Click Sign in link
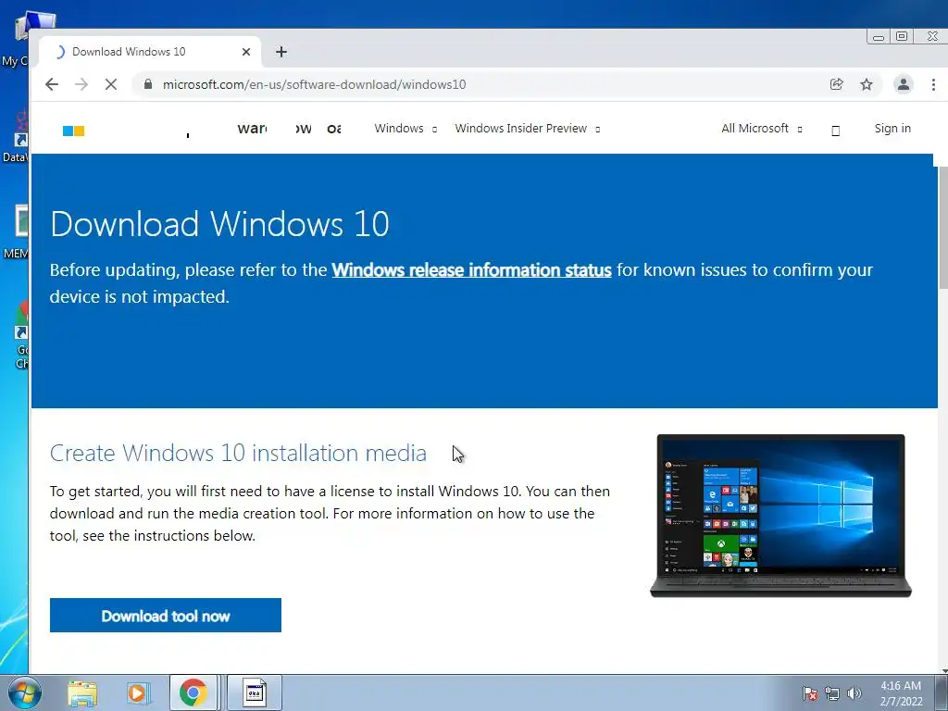Image resolution: width=948 pixels, height=711 pixels. coord(892,128)
